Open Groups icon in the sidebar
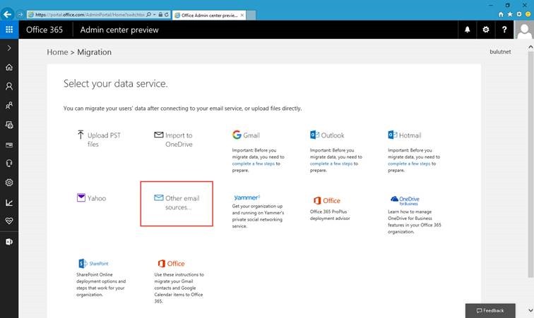The width and height of the screenshot is (534, 318). tap(9, 106)
